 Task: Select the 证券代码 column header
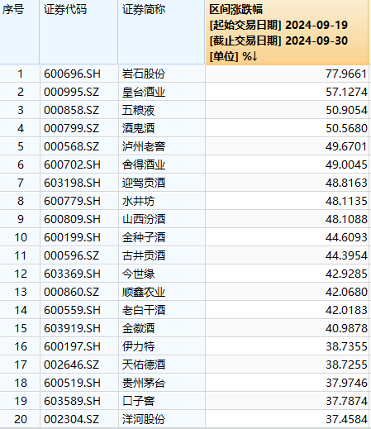click(x=78, y=32)
